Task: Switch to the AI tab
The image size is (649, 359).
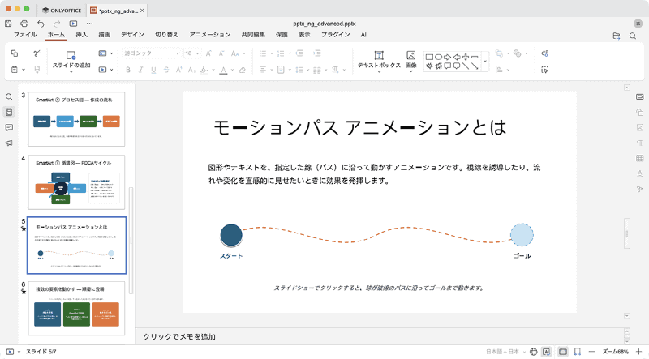Action: [x=363, y=35]
